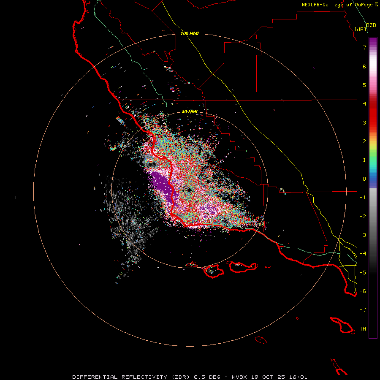Click the 0 value on color scale
This screenshot has width=380, height=380.
pyautogui.click(x=364, y=179)
